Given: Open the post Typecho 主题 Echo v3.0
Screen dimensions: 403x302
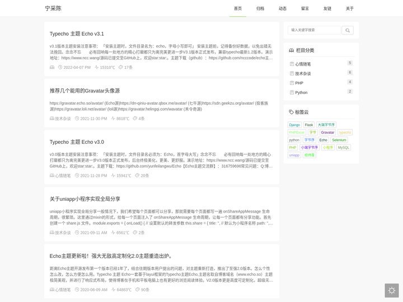Looking at the screenshot, I should 77,142.
